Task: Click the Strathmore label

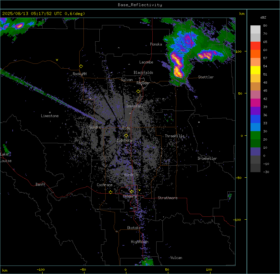Action: click(168, 198)
